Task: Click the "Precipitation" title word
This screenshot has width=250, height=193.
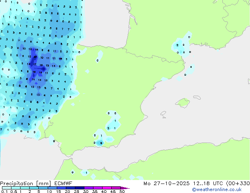Action: 17,184
